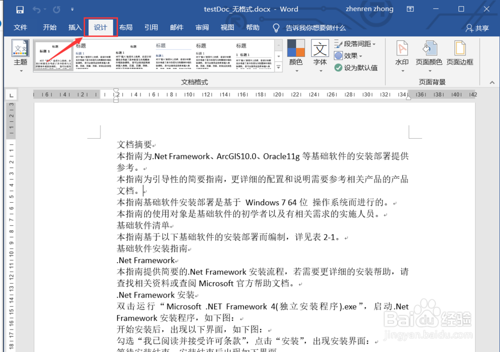
Task: Open the 审阅 tab
Action: coord(202,27)
